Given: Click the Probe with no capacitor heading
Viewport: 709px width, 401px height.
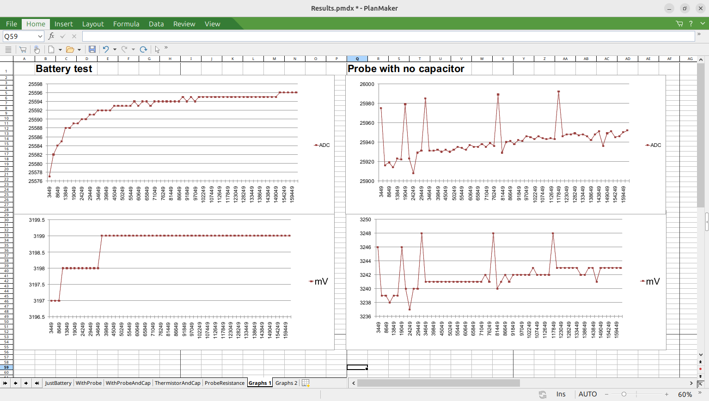Looking at the screenshot, I should [x=406, y=68].
